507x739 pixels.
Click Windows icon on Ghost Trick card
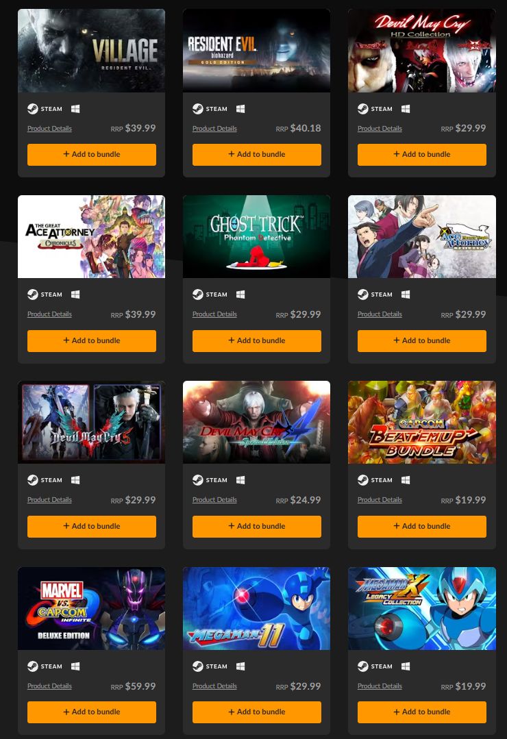click(x=240, y=295)
